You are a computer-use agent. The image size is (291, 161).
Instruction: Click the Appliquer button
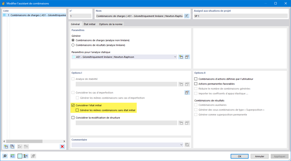coord(280,156)
